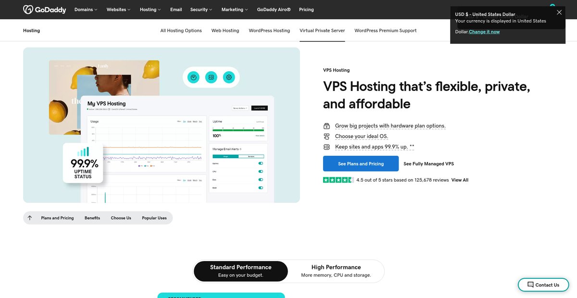This screenshot has height=298, width=577.
Task: Open the Pricing menu item
Action: coord(306,10)
